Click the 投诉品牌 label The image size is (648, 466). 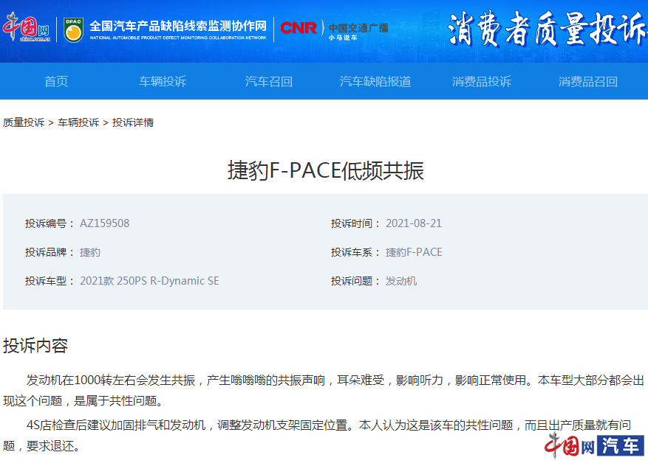(50, 252)
